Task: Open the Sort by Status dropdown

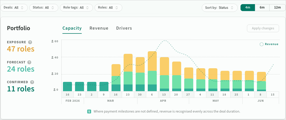Action: 219,8
